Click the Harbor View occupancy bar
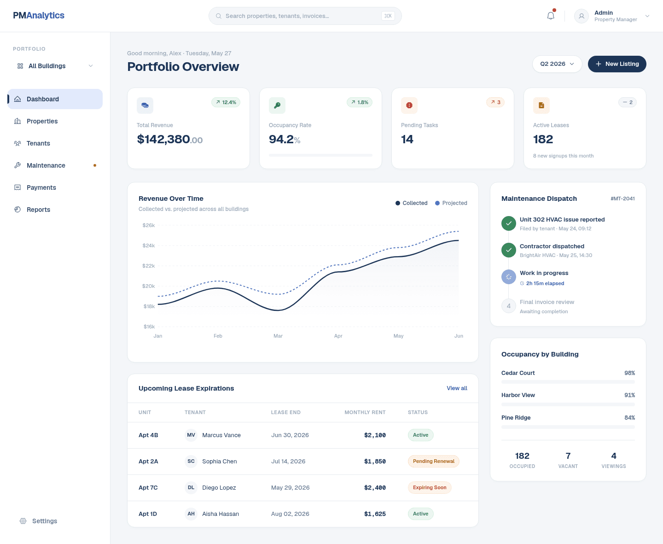This screenshot has width=663, height=544. (568, 404)
